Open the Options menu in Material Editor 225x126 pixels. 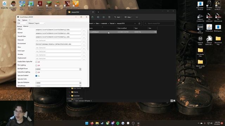25,20
